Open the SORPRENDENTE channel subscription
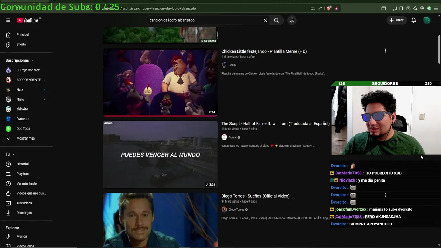Screen dimensions: 441x248 (29, 80)
